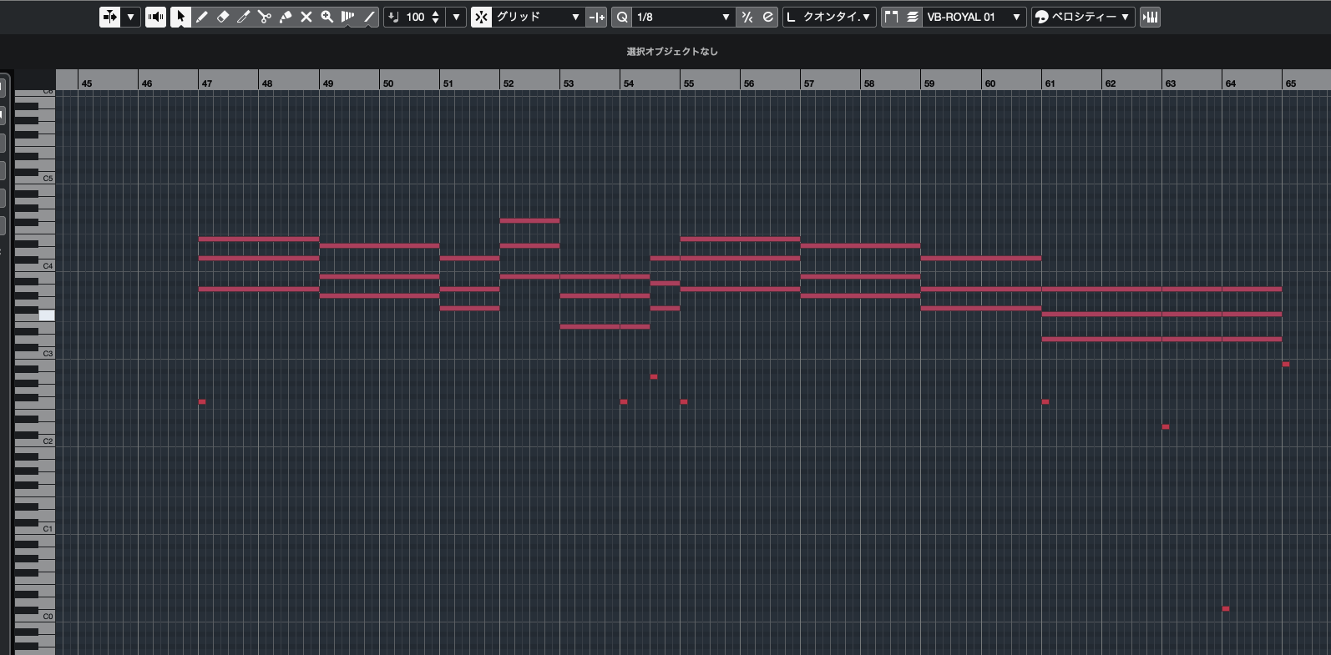
Task: Toggle Auto-Scroll button
Action: [109, 17]
